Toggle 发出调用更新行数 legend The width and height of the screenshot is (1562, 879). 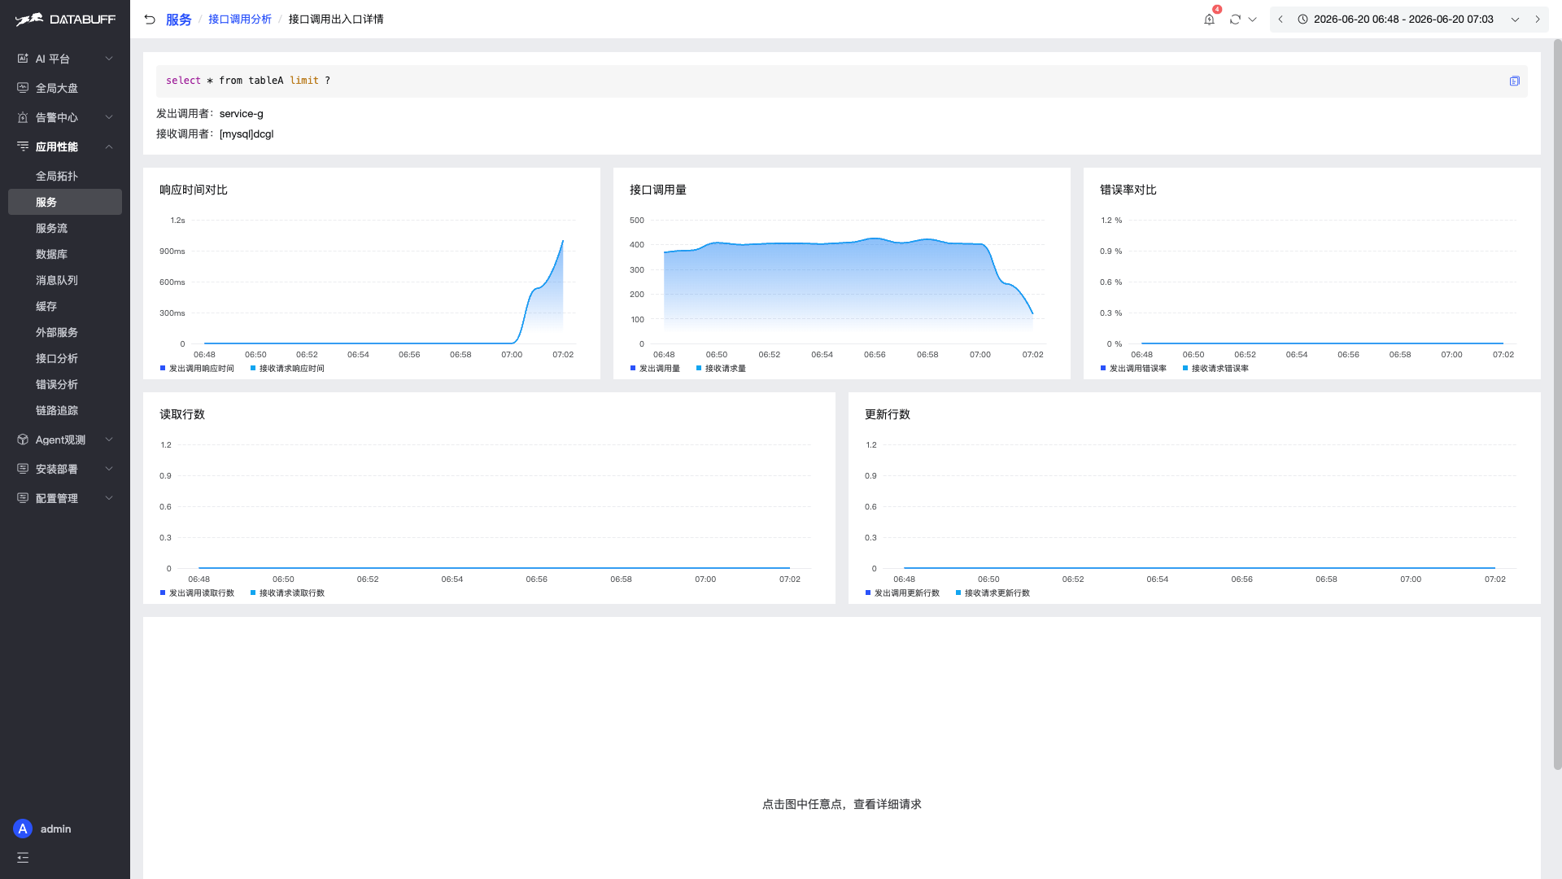902,593
